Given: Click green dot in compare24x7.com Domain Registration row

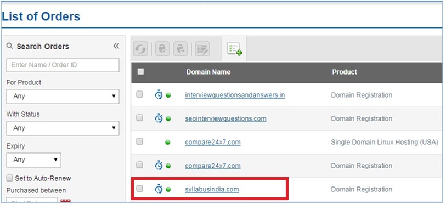Looking at the screenshot, I should [x=168, y=166].
